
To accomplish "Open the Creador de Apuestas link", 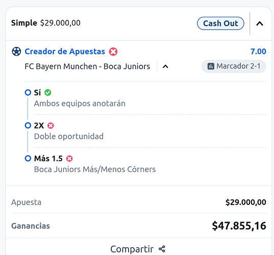I will click(65, 52).
